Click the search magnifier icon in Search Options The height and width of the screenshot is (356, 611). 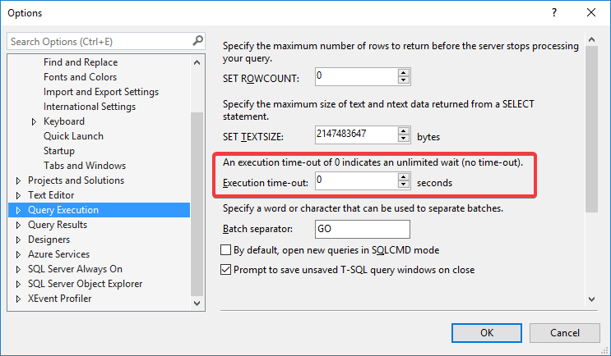coord(197,41)
